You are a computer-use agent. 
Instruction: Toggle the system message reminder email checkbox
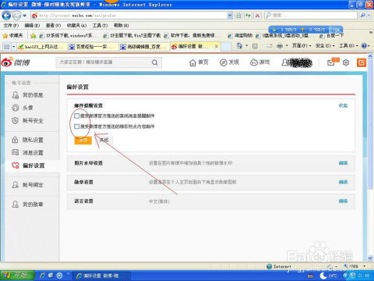(x=76, y=116)
